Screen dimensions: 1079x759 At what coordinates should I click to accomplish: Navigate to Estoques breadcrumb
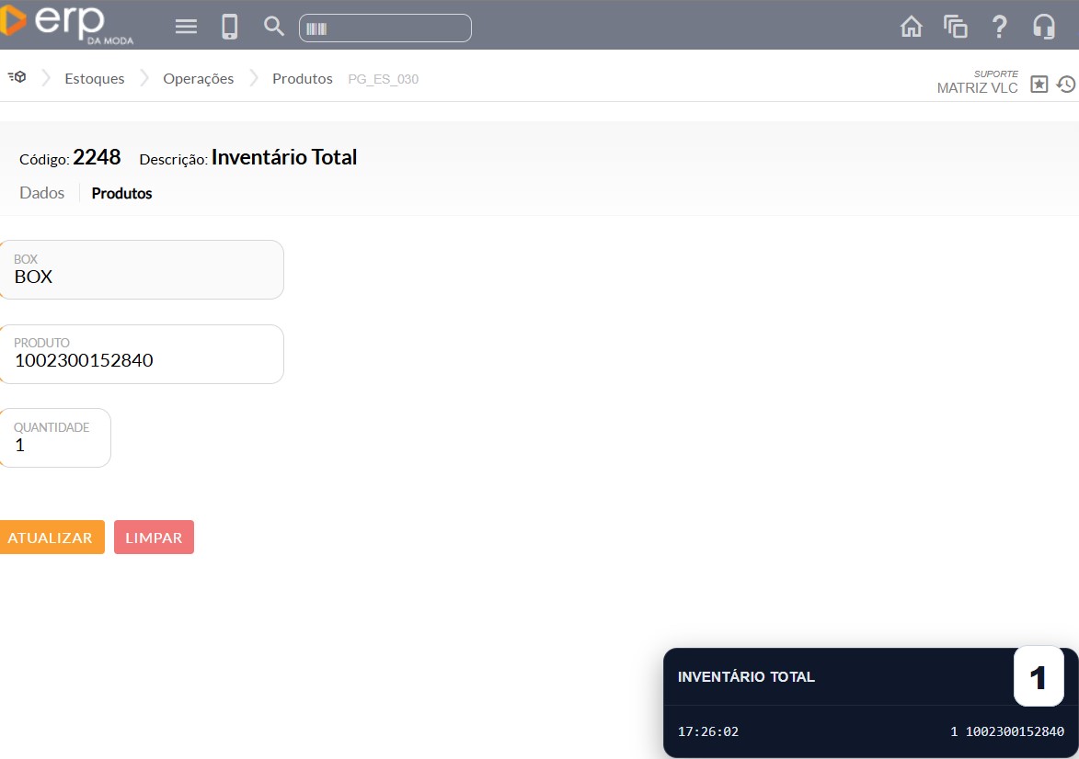95,79
